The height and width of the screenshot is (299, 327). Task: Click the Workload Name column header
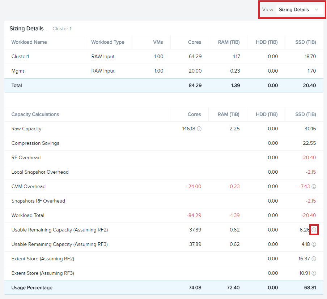pos(29,42)
